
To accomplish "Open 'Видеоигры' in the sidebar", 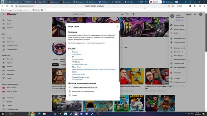I will pos(11,74).
